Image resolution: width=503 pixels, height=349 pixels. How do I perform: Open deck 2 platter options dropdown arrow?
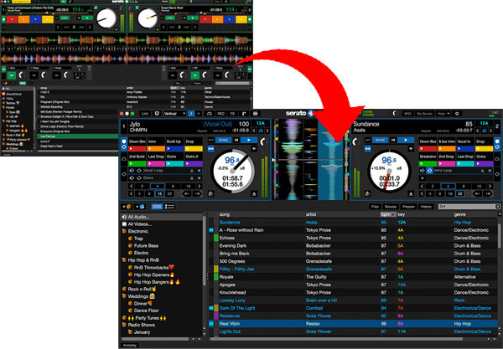click(x=411, y=149)
